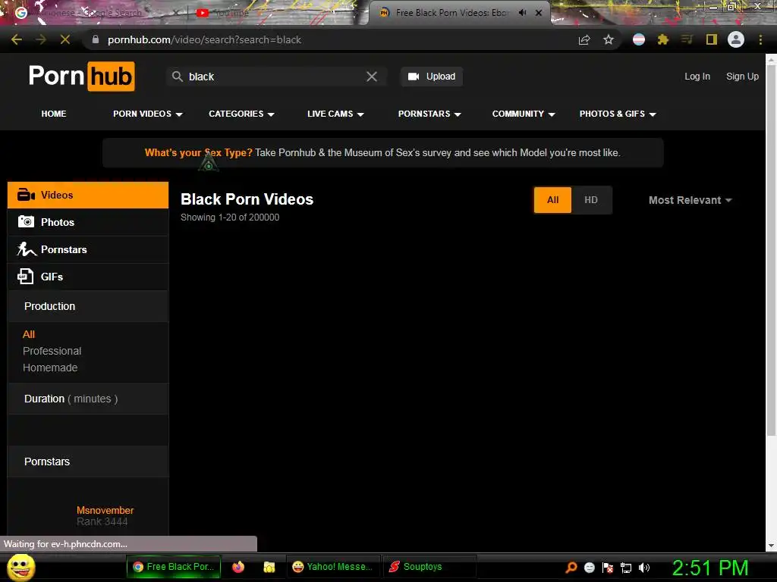Image resolution: width=777 pixels, height=582 pixels.
Task: Open the striped circular extension icon
Action: pyautogui.click(x=639, y=39)
